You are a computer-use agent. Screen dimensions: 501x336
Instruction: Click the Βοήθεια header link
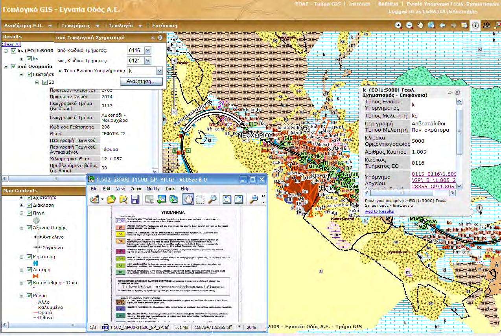(x=388, y=4)
